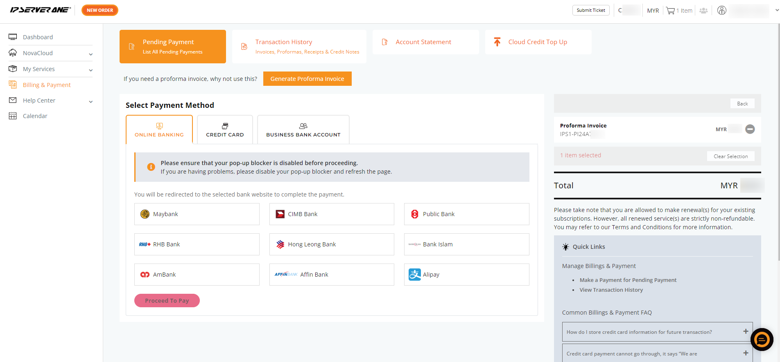780x362 pixels.
Task: Click the Dashboard monitor icon
Action: [x=13, y=37]
